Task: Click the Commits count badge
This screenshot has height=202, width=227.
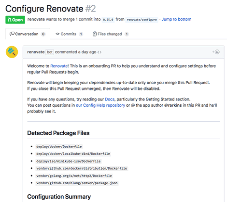Action: click(81, 34)
